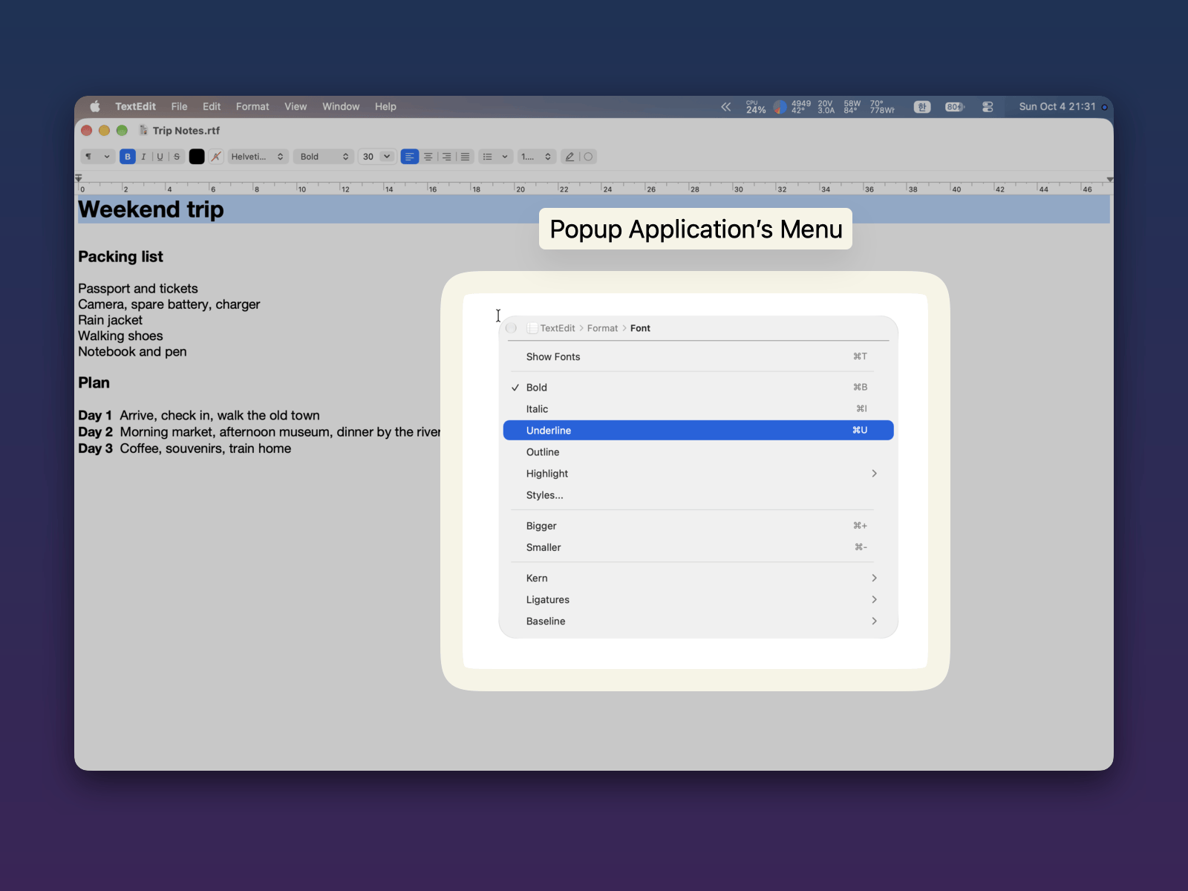Open Control Center icon in menu bar
The image size is (1188, 891).
coord(988,107)
